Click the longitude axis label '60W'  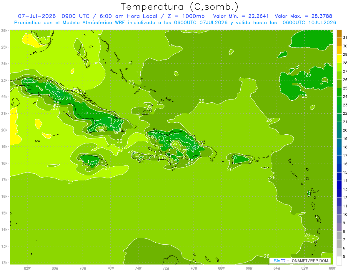(332, 268)
